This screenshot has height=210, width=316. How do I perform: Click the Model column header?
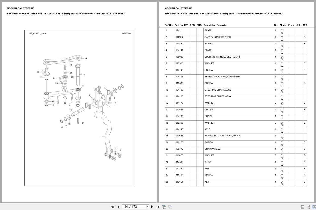point(283,25)
